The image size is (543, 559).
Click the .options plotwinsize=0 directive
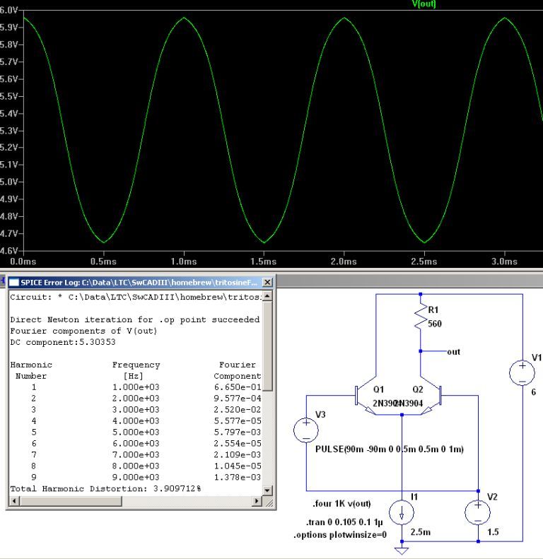pyautogui.click(x=341, y=535)
